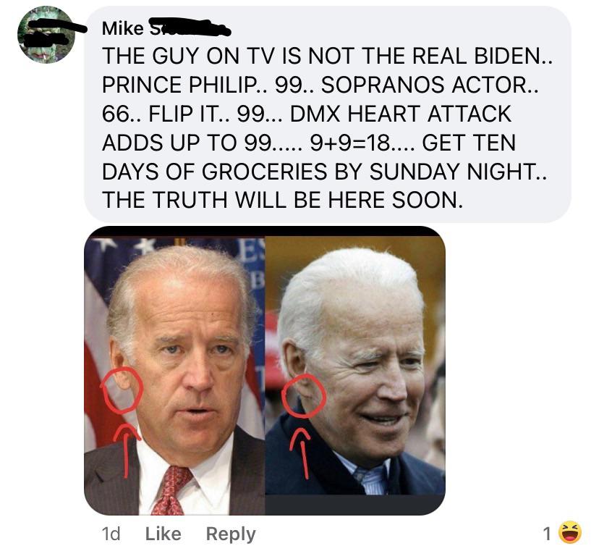
Task: Like the comment by Mike
Action: tap(163, 534)
